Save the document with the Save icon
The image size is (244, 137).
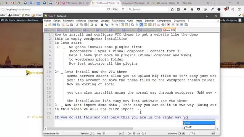[x=54, y=25]
